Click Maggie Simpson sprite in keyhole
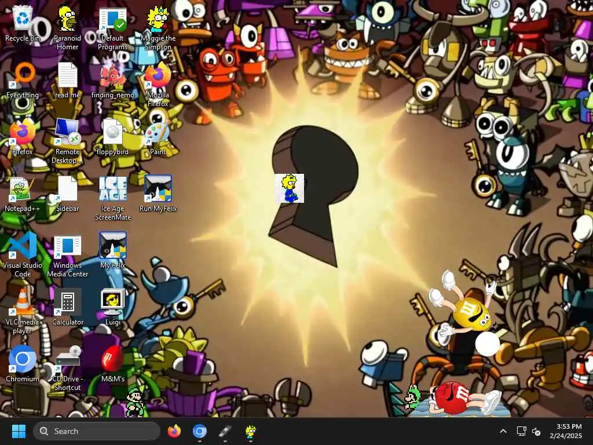This screenshot has width=593, height=445. [x=290, y=188]
